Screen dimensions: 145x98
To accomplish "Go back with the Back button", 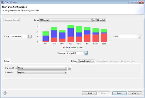I will (89, 93).
